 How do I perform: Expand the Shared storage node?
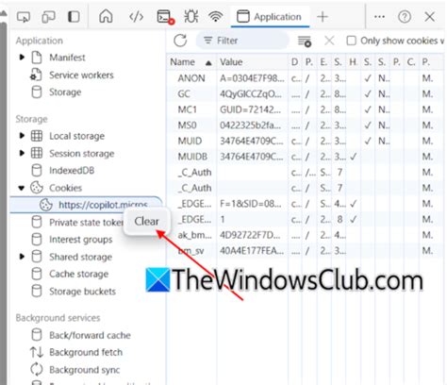[x=22, y=257]
